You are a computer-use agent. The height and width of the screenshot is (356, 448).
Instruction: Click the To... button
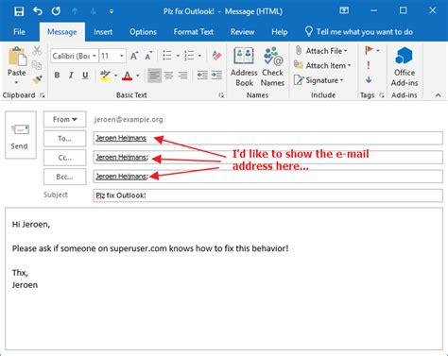click(64, 139)
